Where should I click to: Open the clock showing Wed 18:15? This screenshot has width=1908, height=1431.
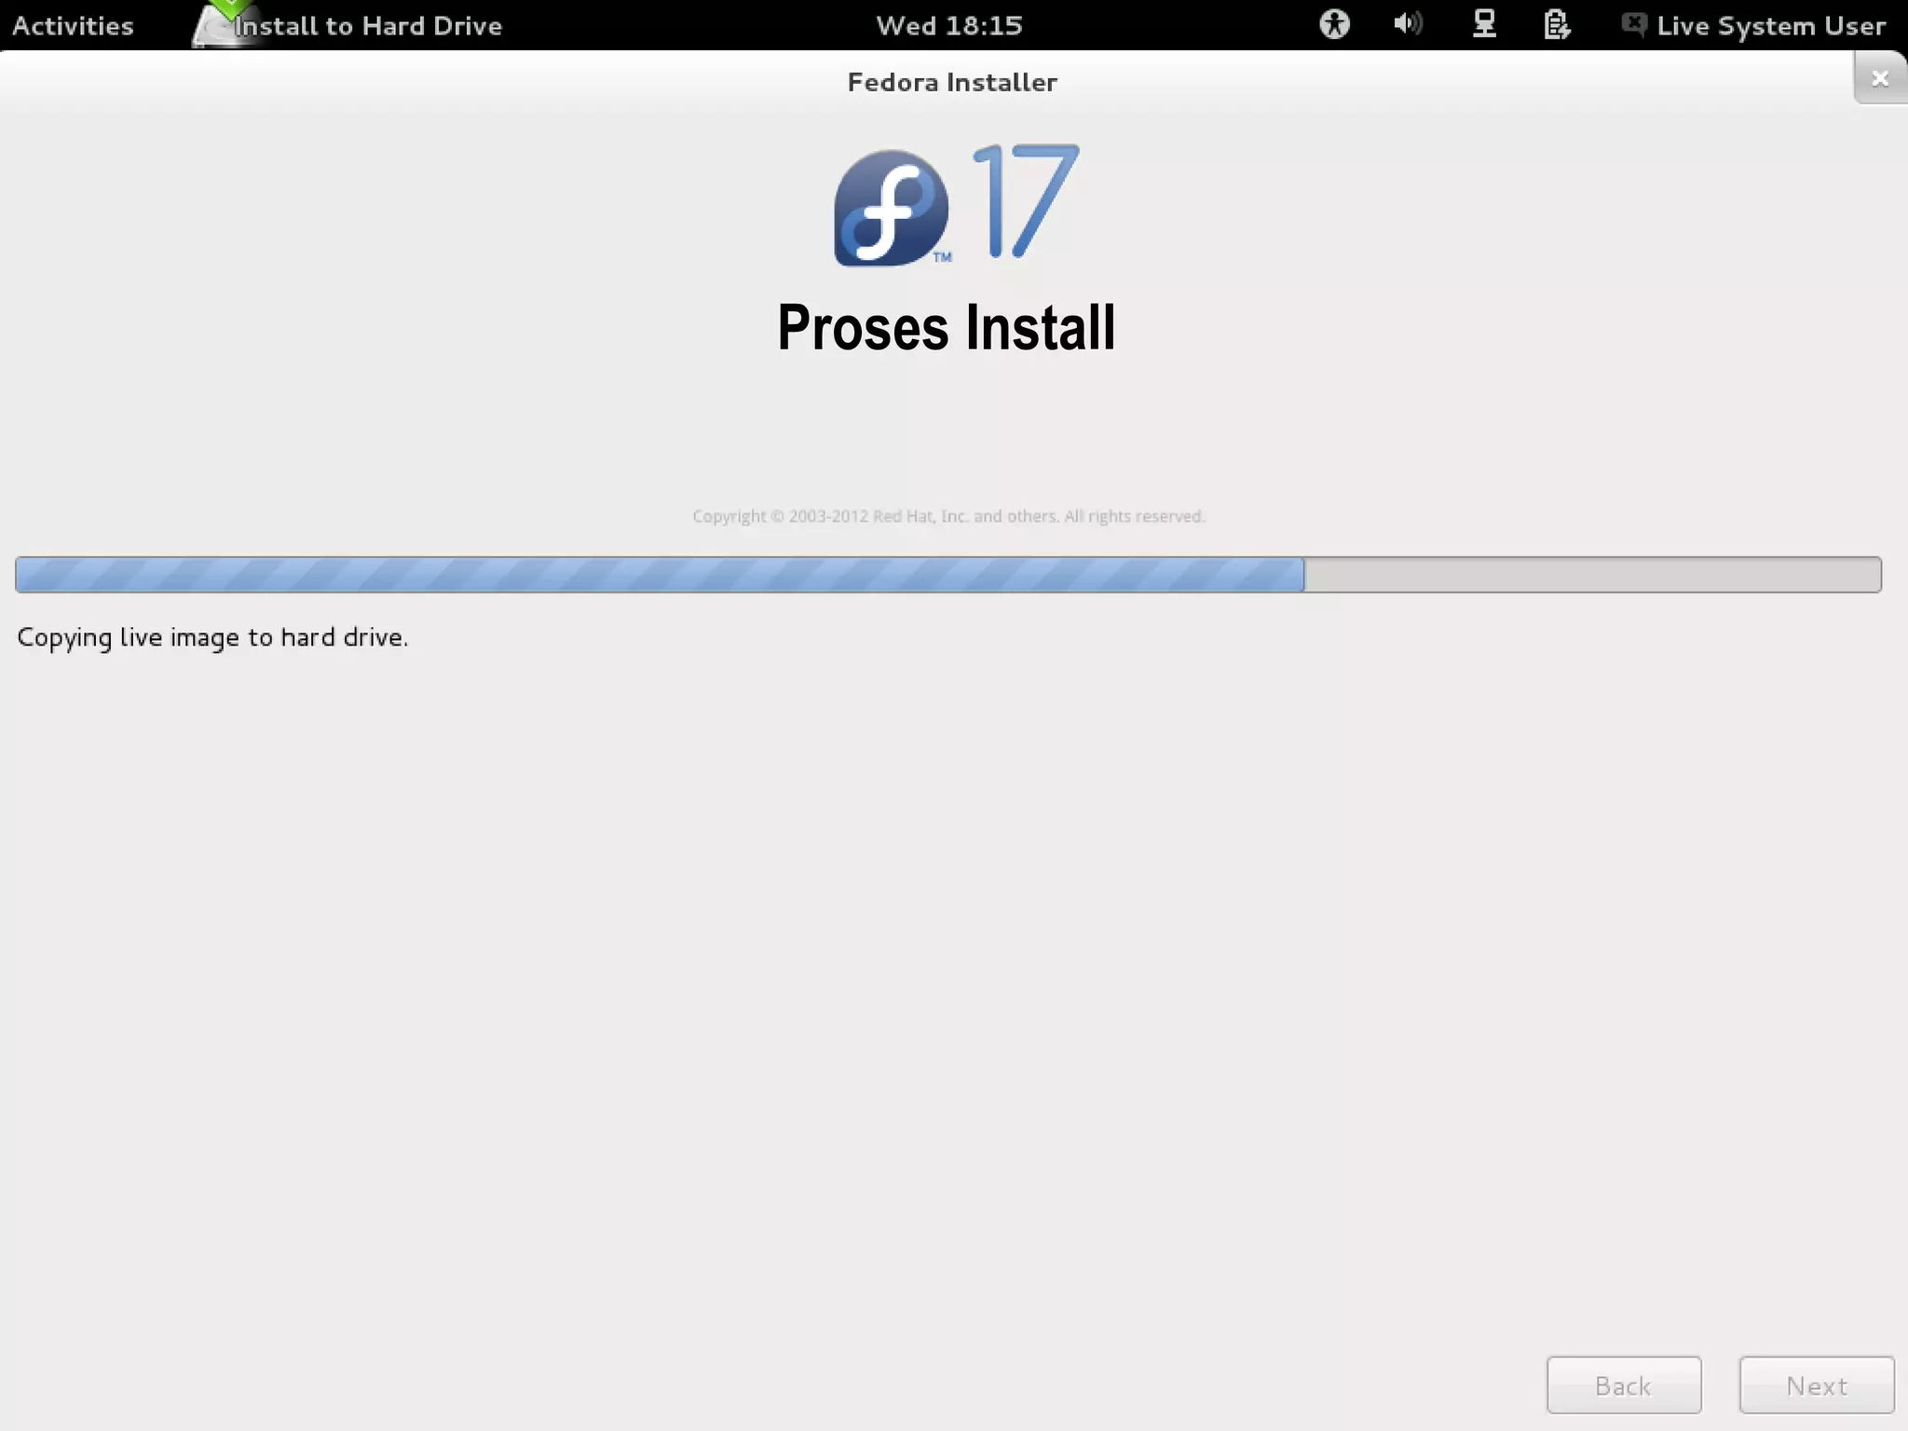(949, 25)
